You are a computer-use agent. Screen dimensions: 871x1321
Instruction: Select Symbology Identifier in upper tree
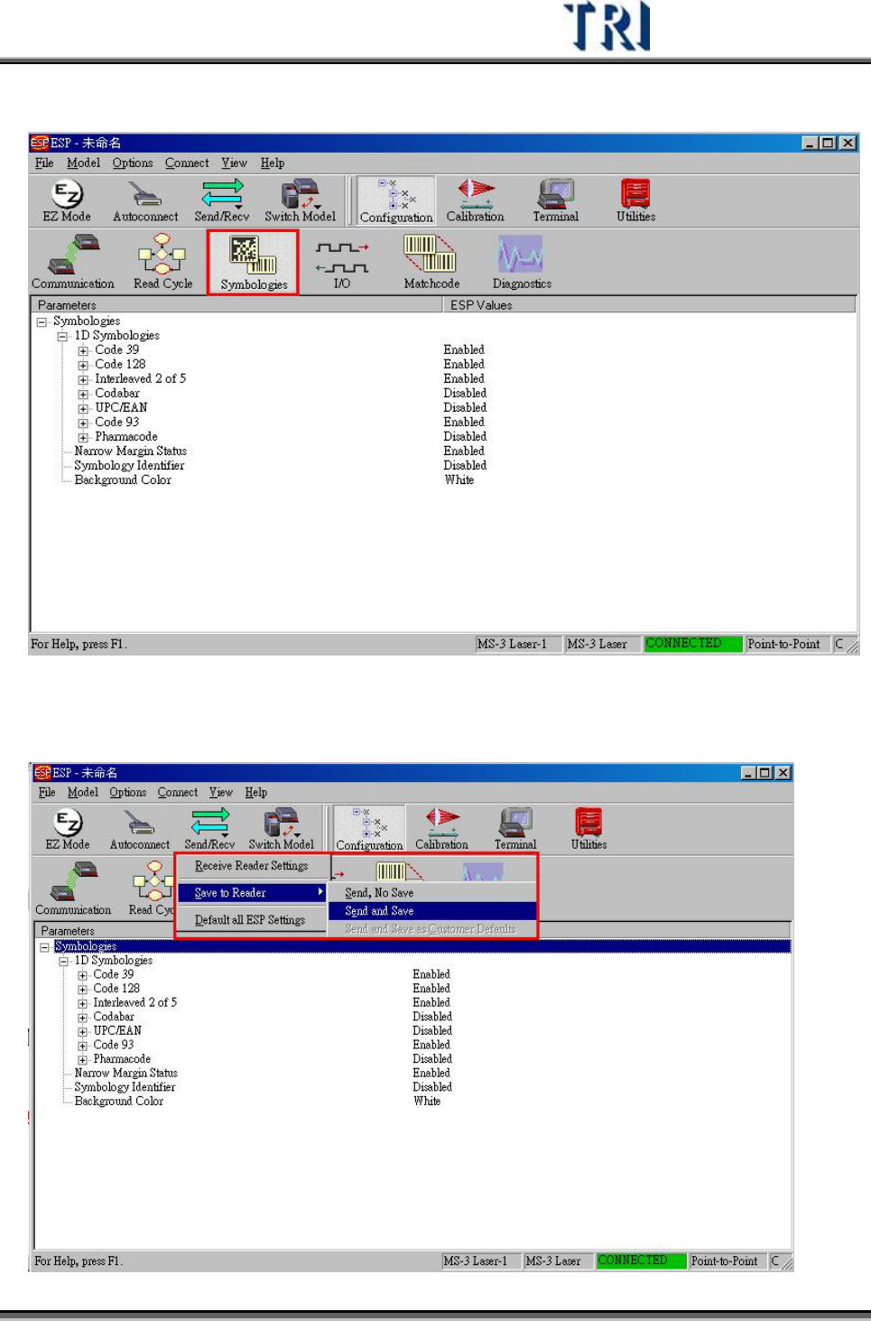point(129,466)
